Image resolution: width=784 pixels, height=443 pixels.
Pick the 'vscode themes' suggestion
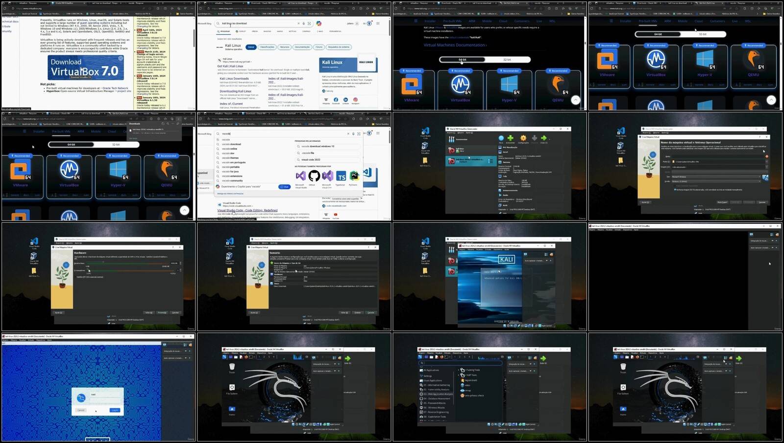(230, 158)
